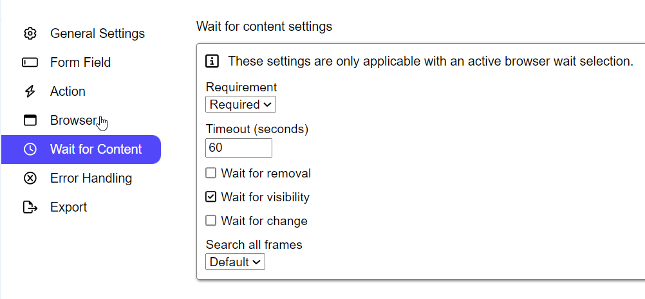645x299 pixels.
Task: Click the Action lightning bolt icon
Action: click(x=30, y=91)
